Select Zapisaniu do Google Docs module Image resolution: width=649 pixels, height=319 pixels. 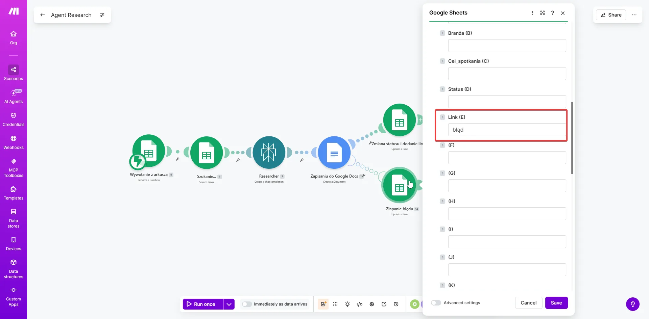click(334, 153)
